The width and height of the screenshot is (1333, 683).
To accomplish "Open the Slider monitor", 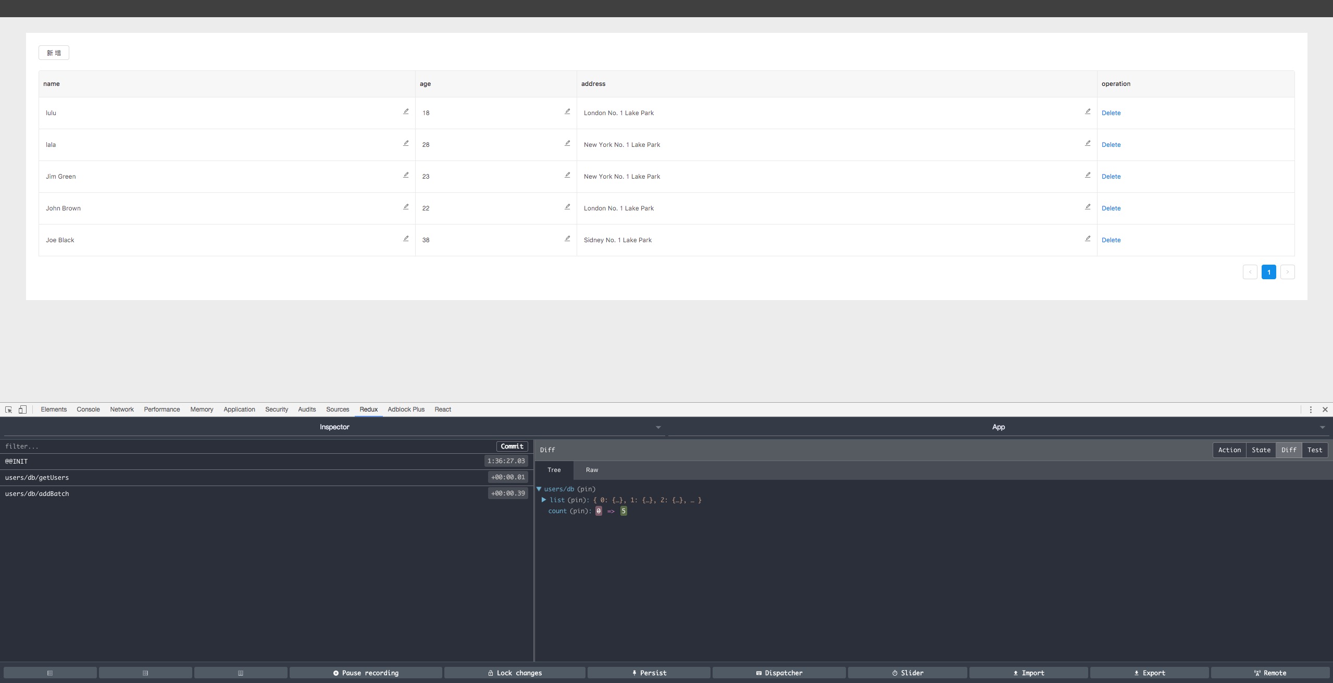I will tap(907, 673).
